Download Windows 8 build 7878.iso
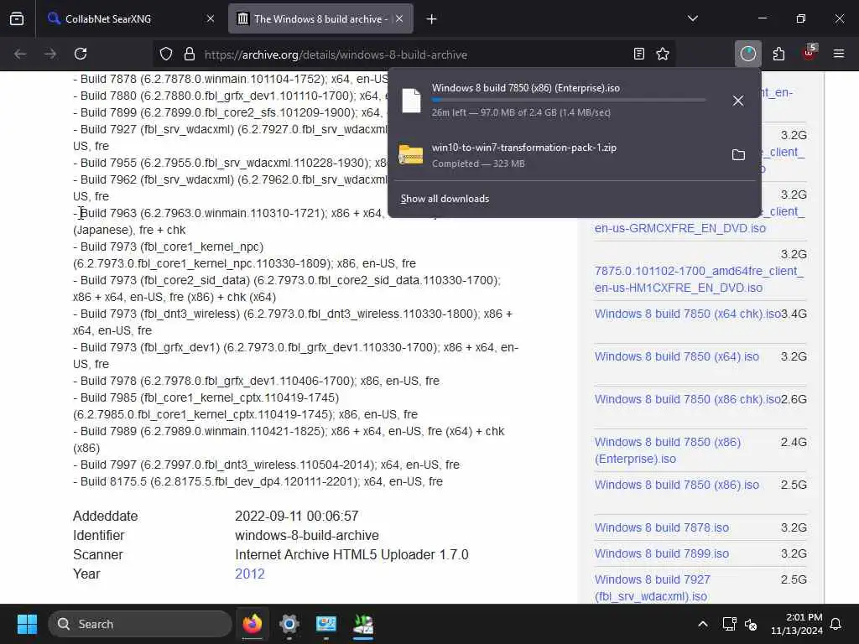Image resolution: width=859 pixels, height=644 pixels. 662,527
